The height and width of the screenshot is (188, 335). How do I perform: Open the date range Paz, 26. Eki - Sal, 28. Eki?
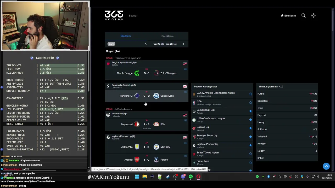(165, 44)
